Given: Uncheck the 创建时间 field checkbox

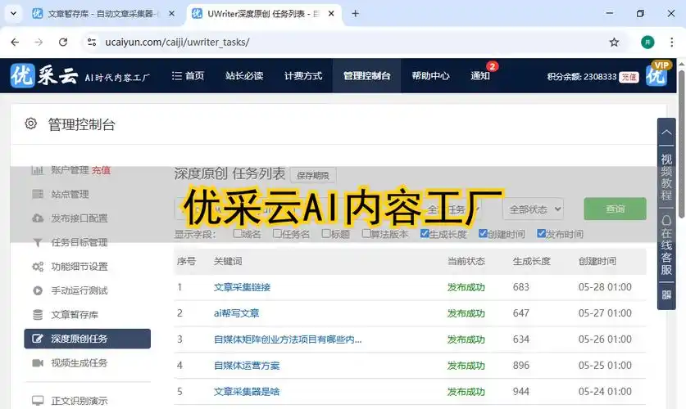Looking at the screenshot, I should point(483,233).
